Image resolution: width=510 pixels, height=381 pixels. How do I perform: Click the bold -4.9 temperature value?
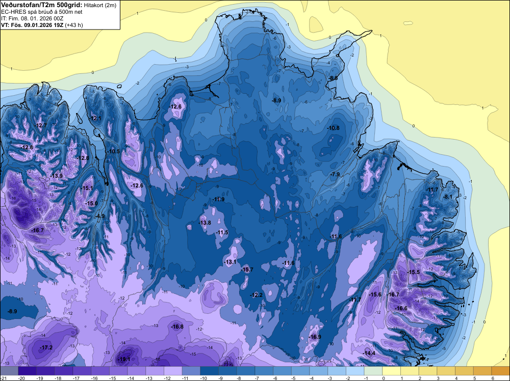pos(99,216)
